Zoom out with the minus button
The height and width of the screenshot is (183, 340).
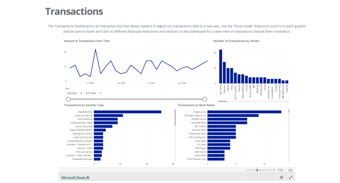(x=247, y=170)
